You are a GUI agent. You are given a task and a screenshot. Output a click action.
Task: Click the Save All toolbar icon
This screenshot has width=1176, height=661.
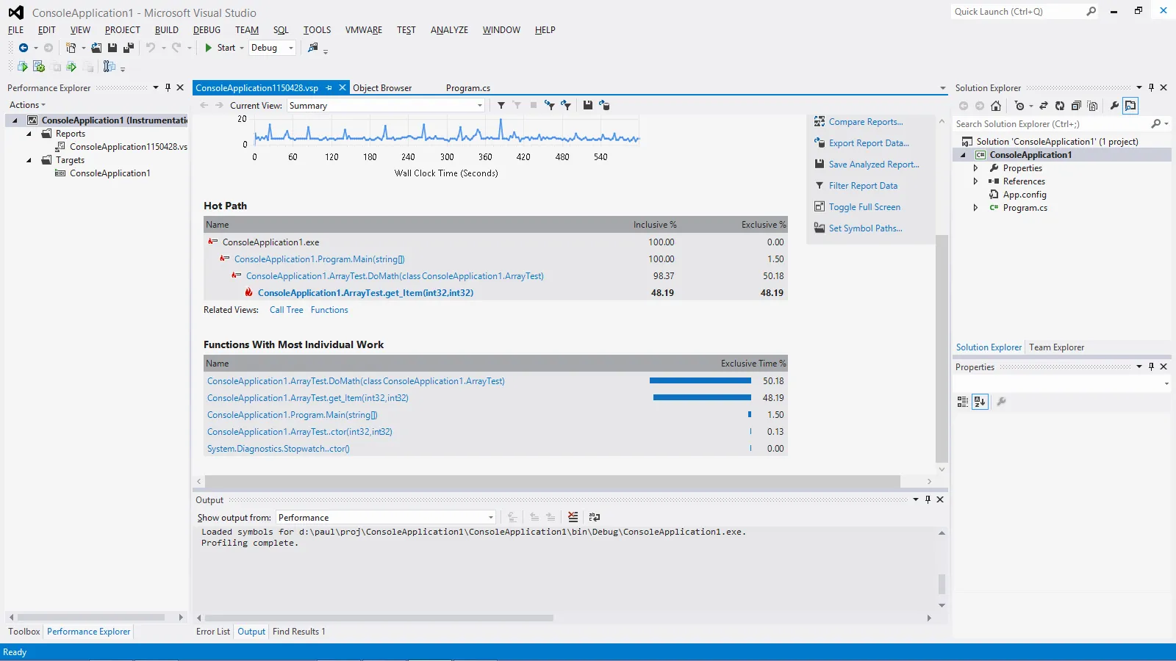[129, 48]
